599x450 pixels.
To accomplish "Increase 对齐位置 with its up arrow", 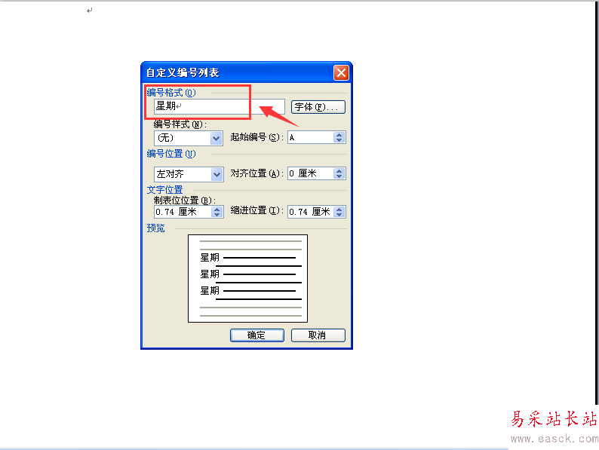I will [x=339, y=171].
